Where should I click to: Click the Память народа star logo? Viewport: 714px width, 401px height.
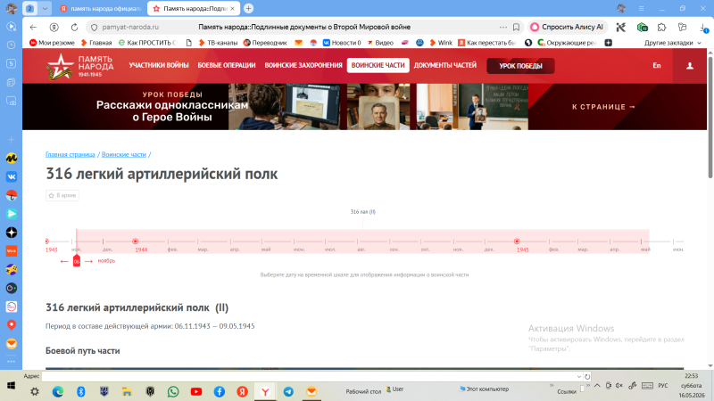(x=61, y=66)
